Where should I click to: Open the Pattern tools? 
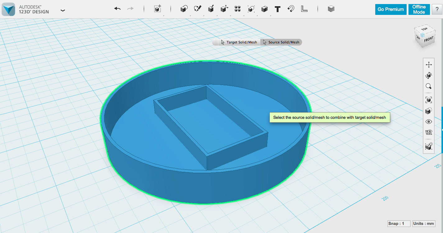[238, 9]
